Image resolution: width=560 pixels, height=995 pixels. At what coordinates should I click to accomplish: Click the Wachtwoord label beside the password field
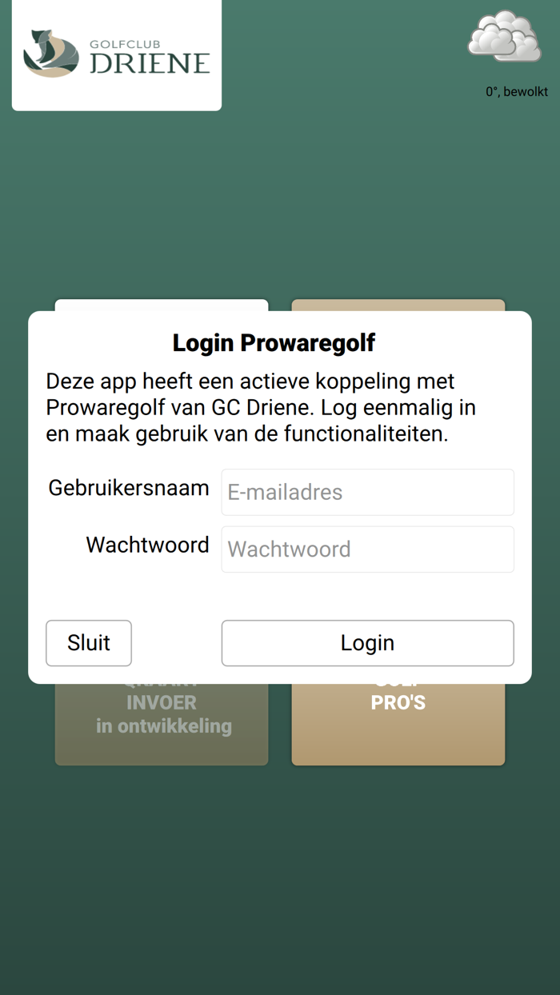[148, 545]
